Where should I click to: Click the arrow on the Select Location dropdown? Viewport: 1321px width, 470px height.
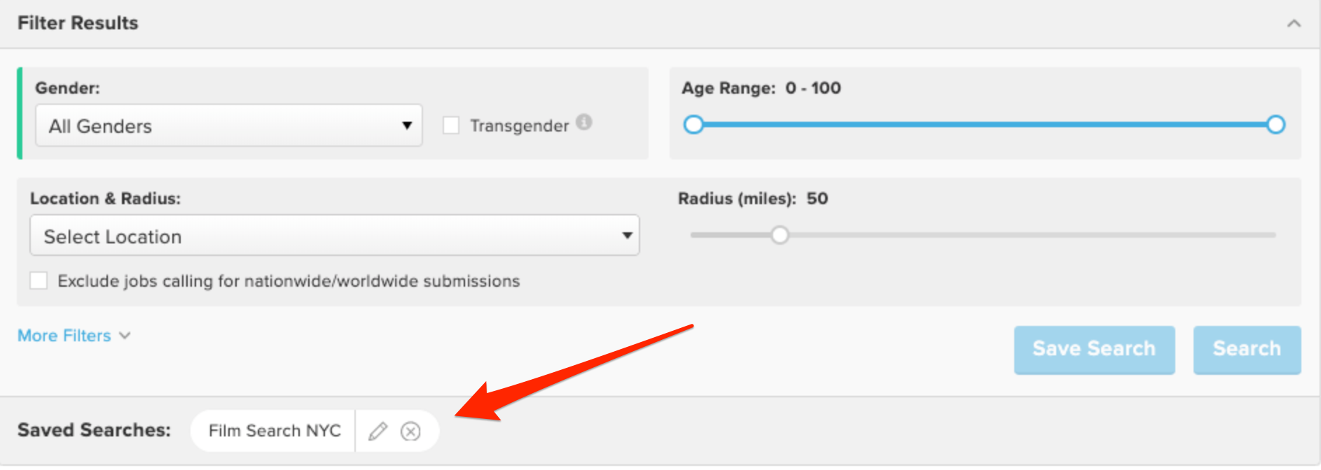pyautogui.click(x=627, y=236)
